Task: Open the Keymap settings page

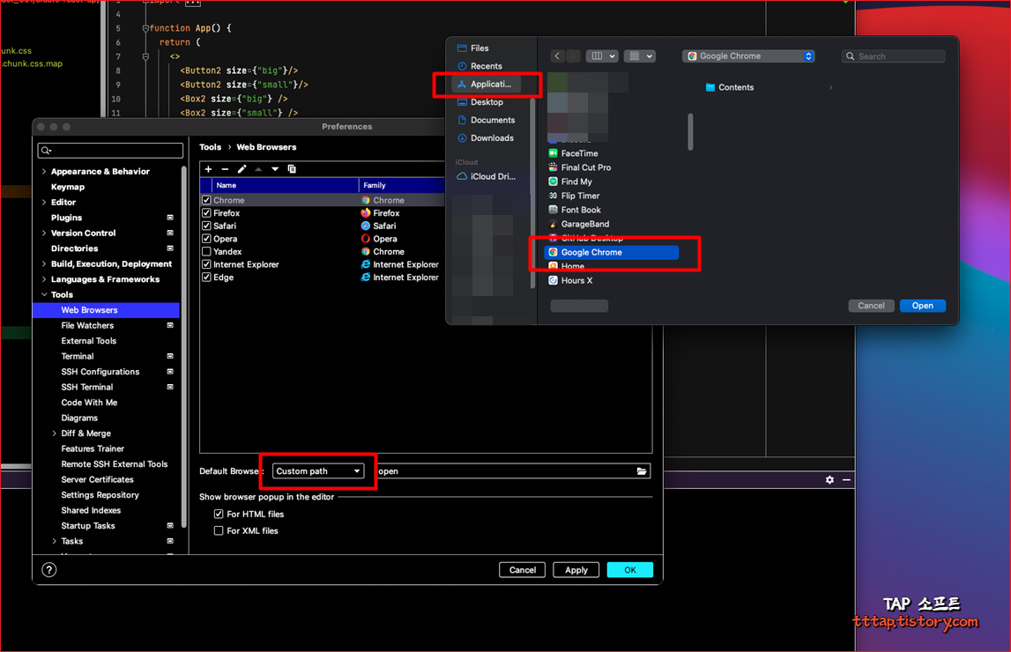Action: pyautogui.click(x=68, y=187)
